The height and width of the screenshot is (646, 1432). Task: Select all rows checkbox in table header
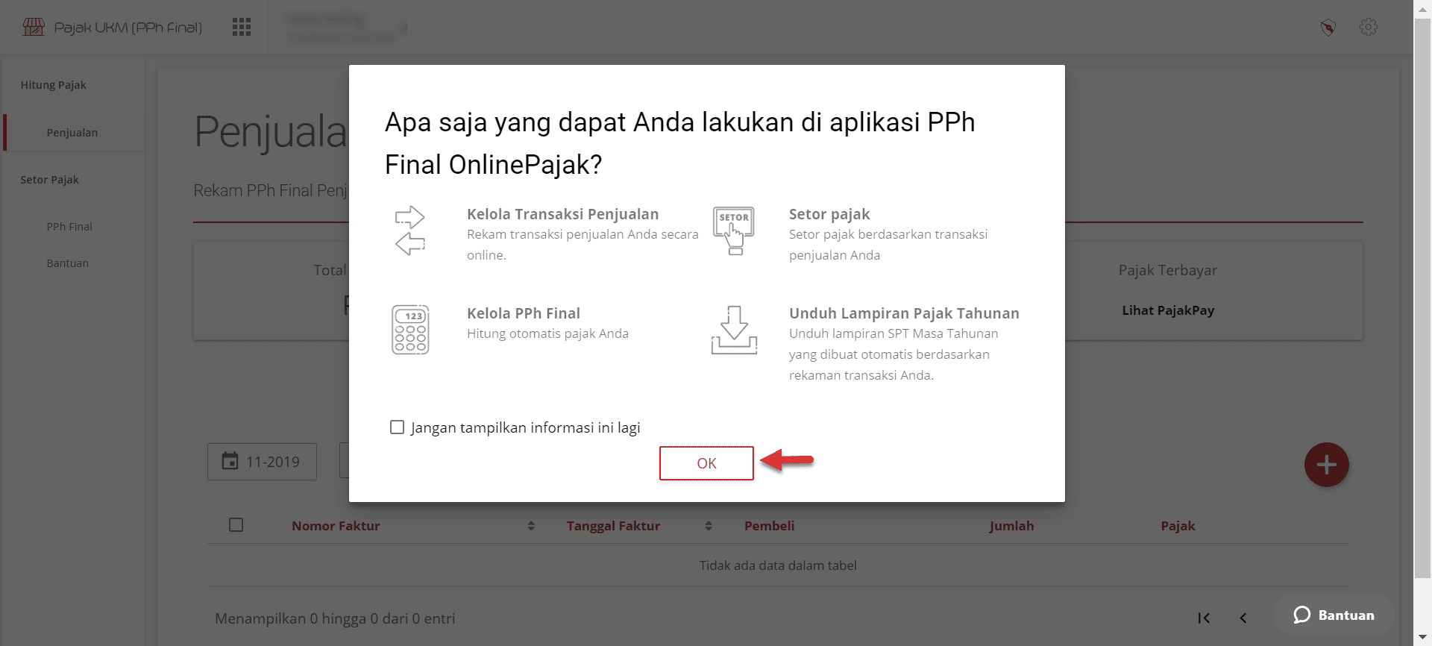click(236, 525)
